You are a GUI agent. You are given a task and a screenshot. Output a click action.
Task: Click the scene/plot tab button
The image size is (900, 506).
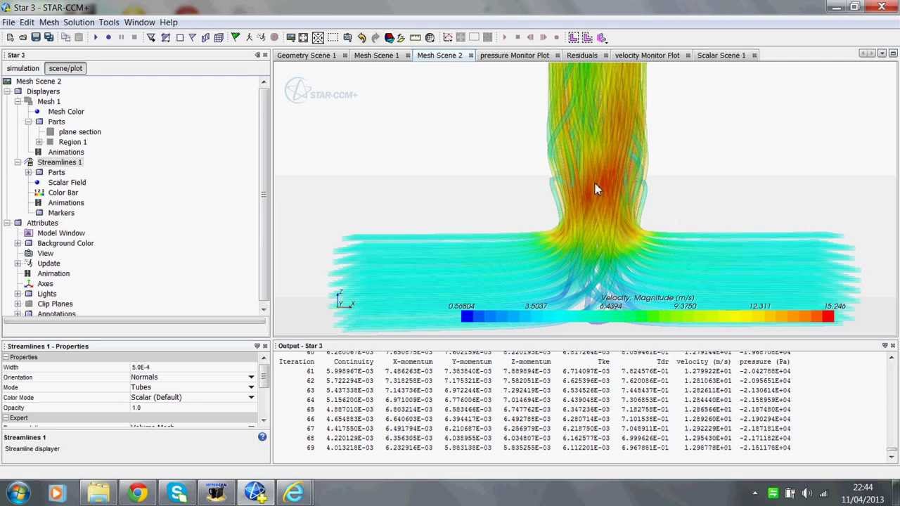[x=65, y=68]
